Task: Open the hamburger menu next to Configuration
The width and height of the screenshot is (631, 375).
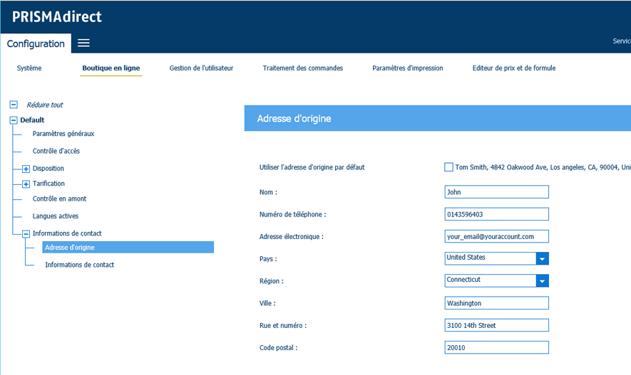Action: click(x=83, y=43)
